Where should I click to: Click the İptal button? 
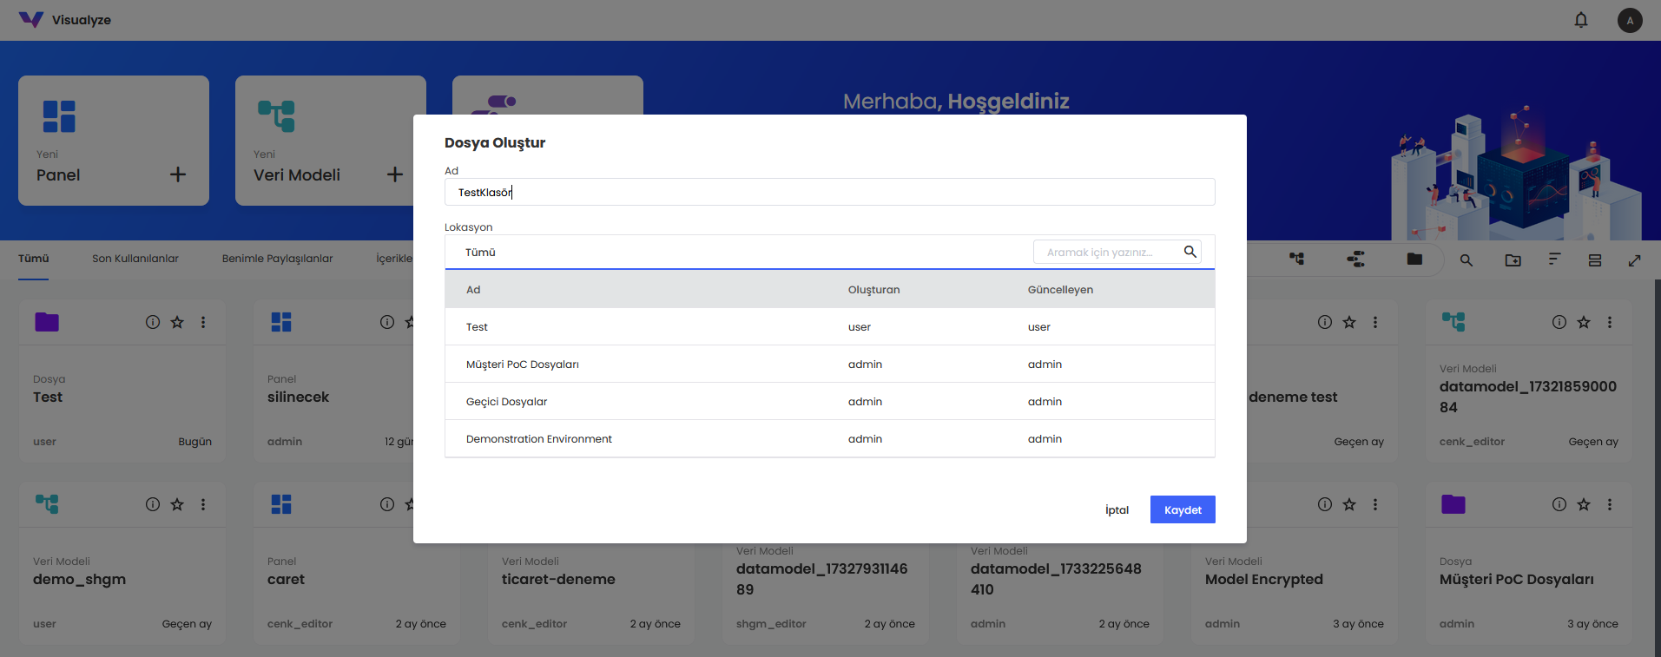tap(1117, 509)
